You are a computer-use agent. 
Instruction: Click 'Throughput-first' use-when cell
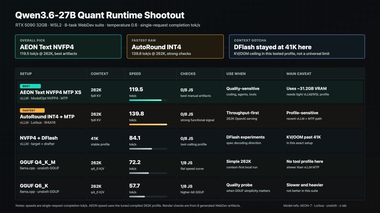point(242,113)
